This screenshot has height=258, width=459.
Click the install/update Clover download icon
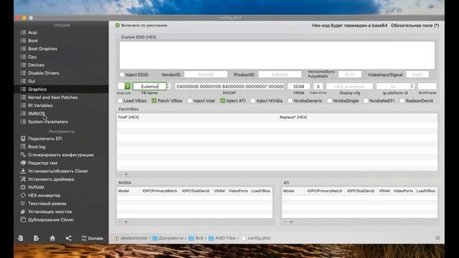tap(23, 171)
